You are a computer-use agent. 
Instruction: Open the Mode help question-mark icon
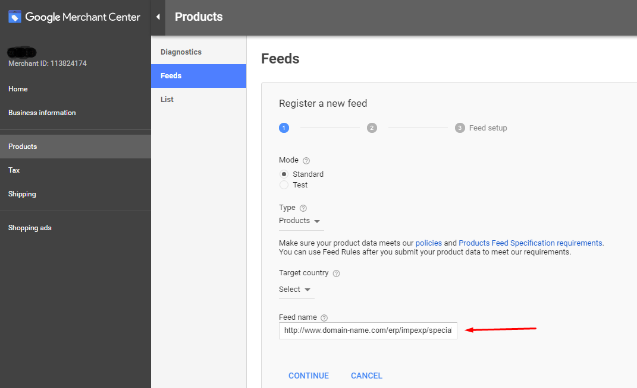pos(306,161)
